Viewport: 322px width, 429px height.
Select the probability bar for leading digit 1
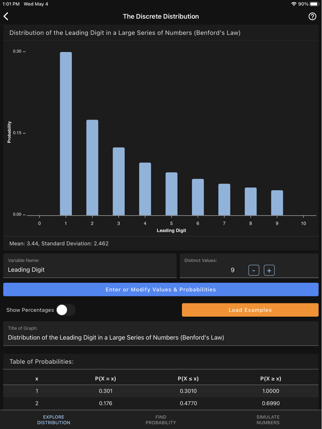click(x=65, y=133)
